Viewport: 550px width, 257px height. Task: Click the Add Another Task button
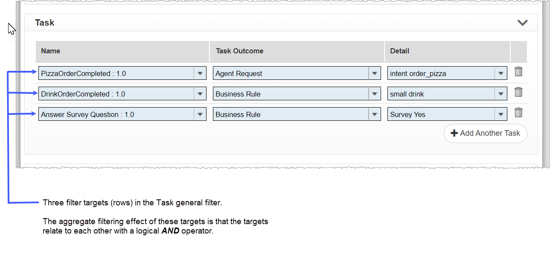point(485,133)
